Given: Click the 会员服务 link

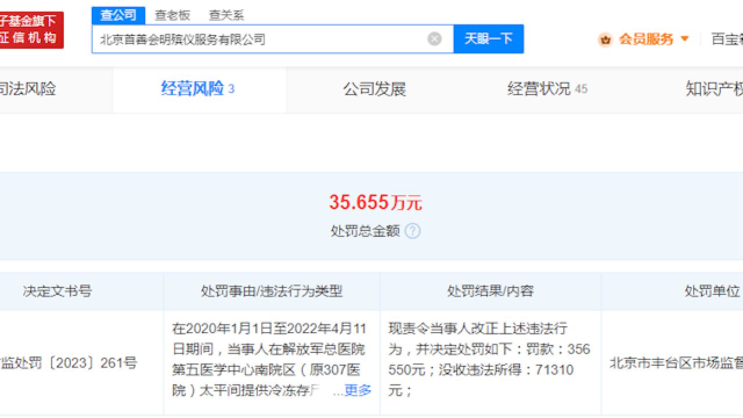Looking at the screenshot, I should coord(646,39).
